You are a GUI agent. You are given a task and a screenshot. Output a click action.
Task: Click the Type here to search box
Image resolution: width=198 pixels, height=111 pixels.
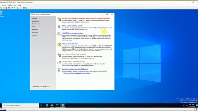20,105
